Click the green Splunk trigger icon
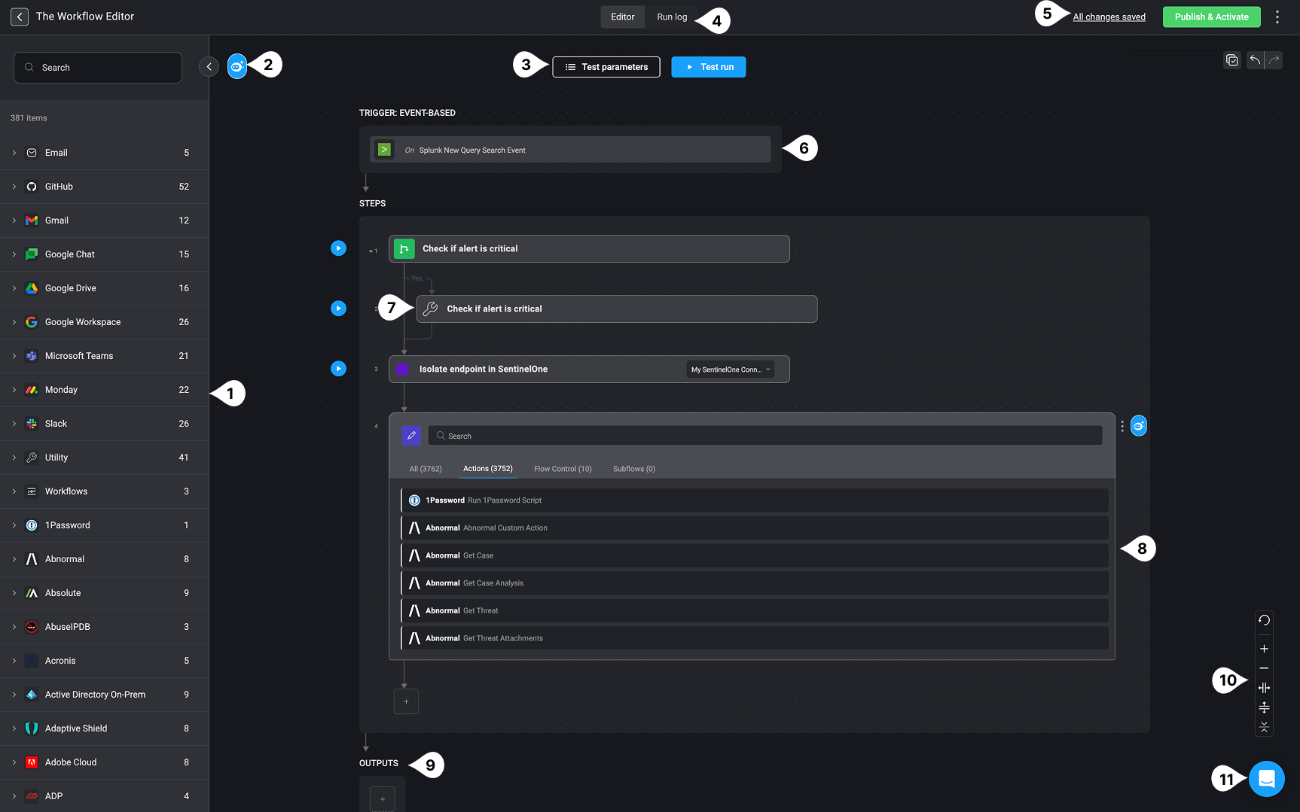The width and height of the screenshot is (1300, 812). tap(384, 150)
